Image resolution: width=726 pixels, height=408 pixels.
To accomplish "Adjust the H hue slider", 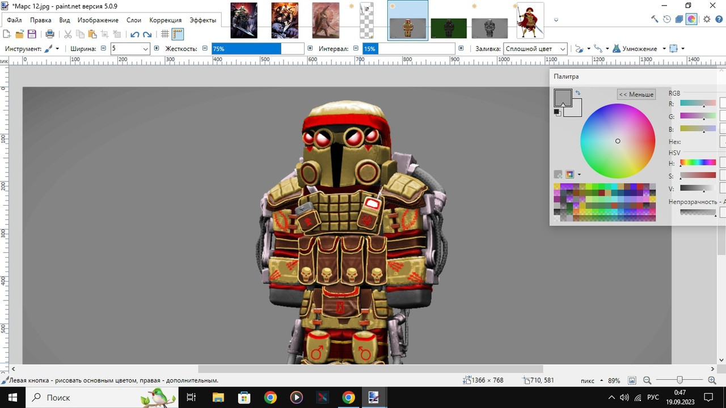I will click(x=698, y=163).
